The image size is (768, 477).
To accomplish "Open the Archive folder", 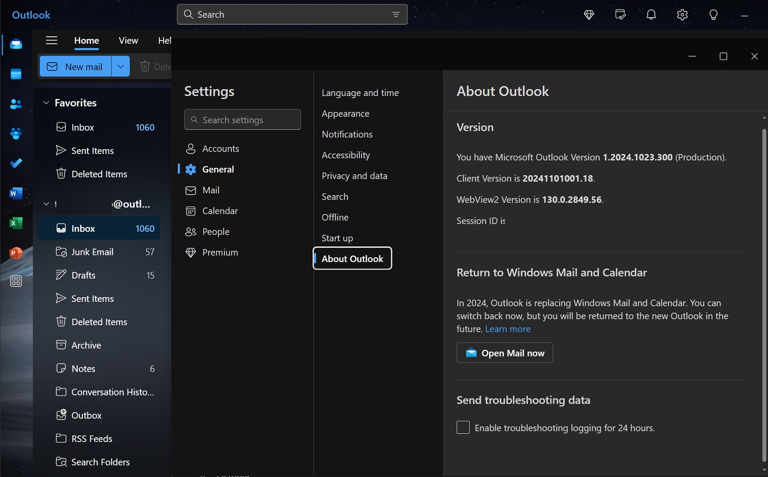I will click(x=99, y=345).
